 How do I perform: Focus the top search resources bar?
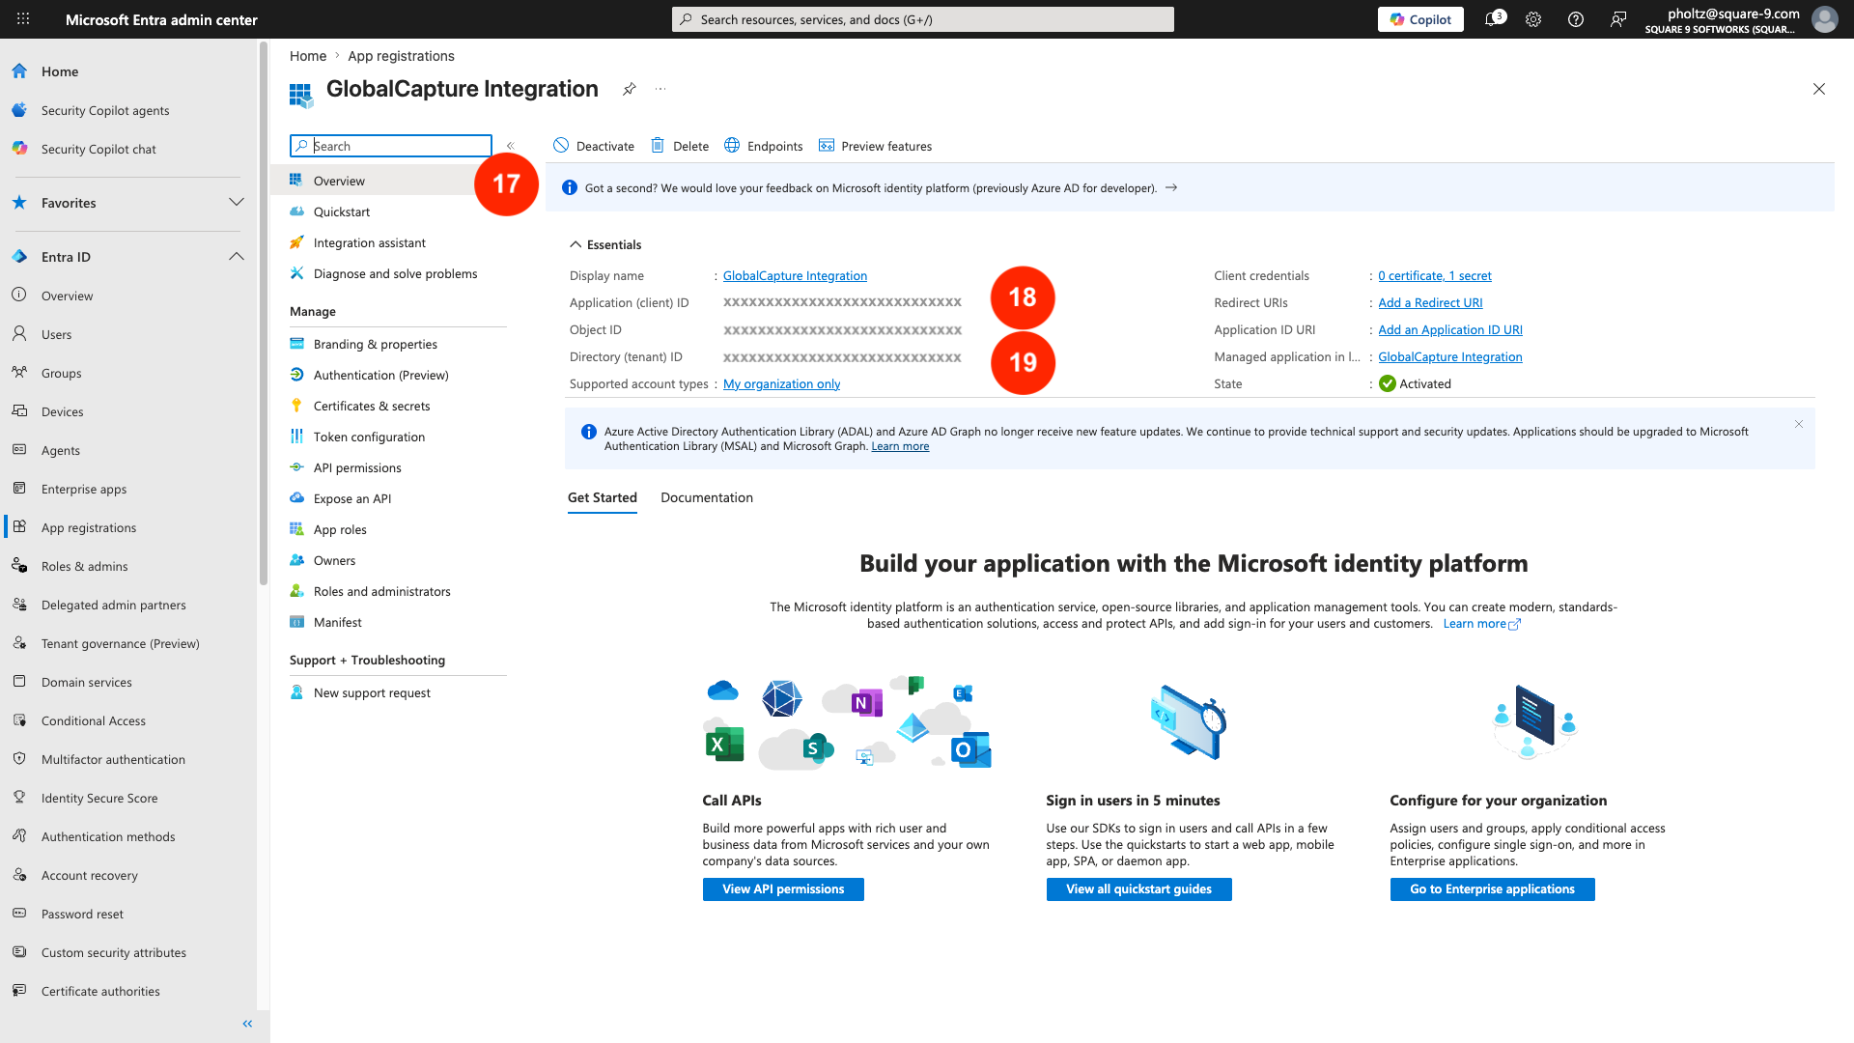click(923, 19)
